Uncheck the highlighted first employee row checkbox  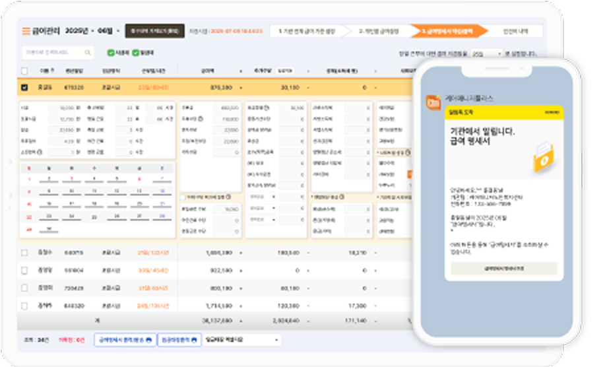24,86
